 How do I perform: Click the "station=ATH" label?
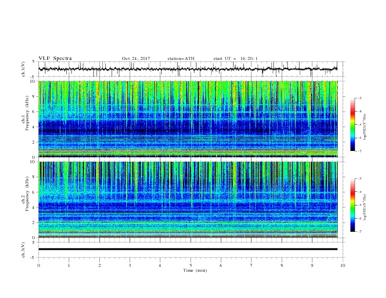(x=181, y=58)
